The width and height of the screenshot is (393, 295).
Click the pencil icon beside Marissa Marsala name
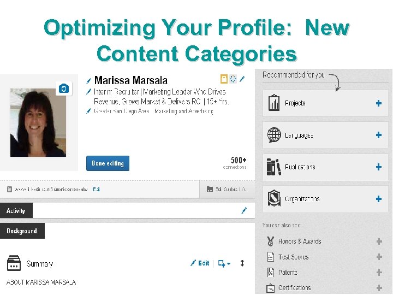89,81
